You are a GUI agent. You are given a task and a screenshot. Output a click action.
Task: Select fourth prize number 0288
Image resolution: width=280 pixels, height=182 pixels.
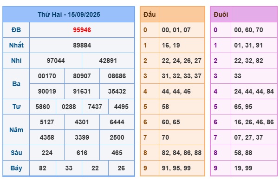click(69, 107)
